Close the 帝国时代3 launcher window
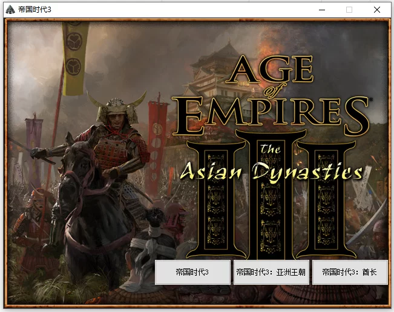Image resolution: width=394 pixels, height=312 pixels. (x=377, y=10)
